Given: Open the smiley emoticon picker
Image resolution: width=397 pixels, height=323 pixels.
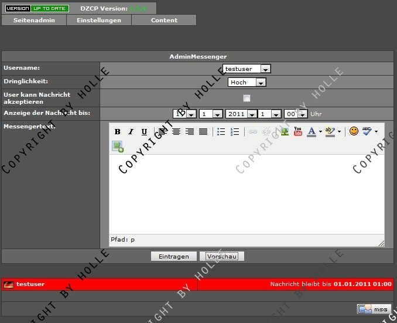Looking at the screenshot, I should 354,131.
